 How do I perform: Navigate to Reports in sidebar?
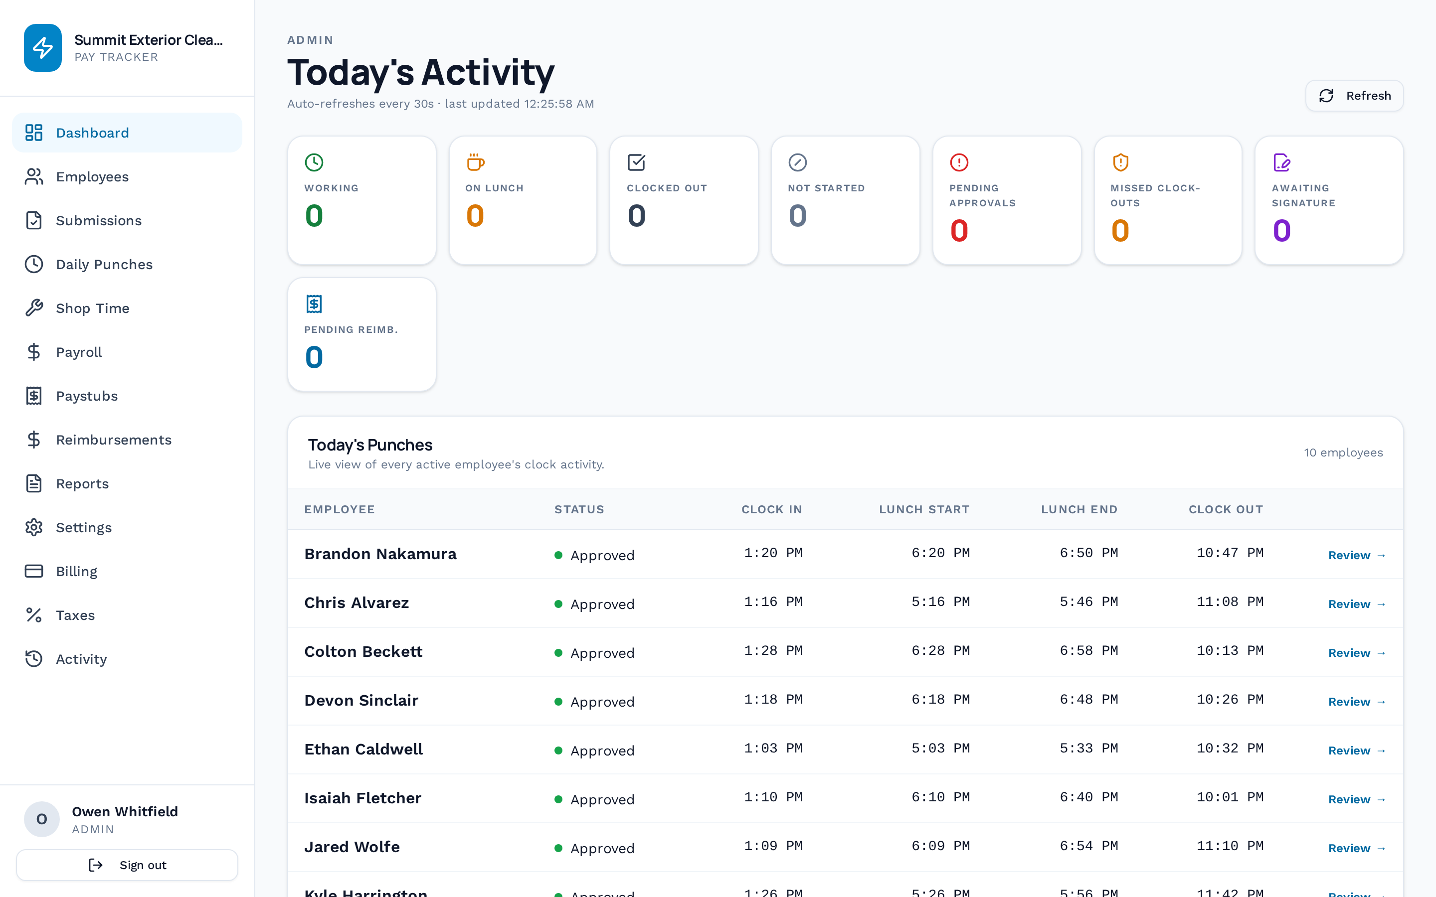click(127, 483)
